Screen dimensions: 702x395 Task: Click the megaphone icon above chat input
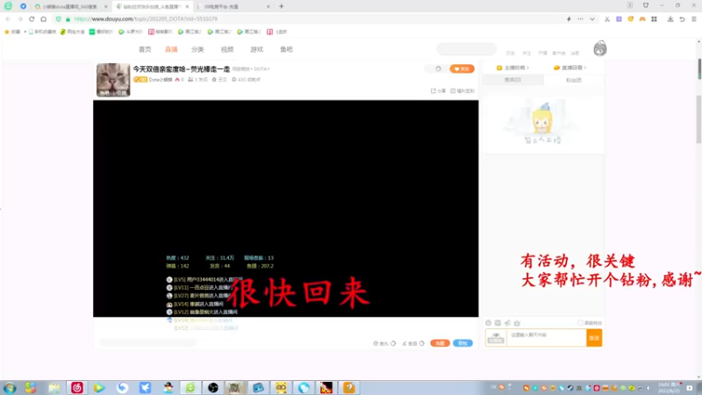coord(508,323)
